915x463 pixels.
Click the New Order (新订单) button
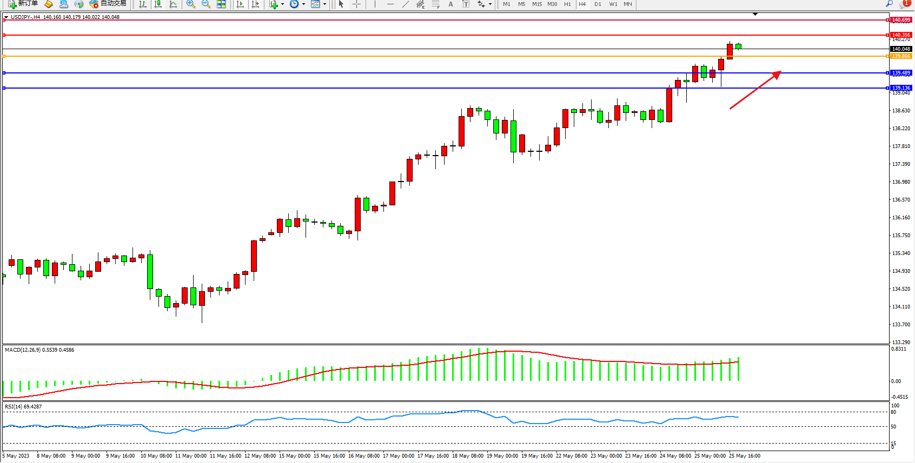click(23, 4)
